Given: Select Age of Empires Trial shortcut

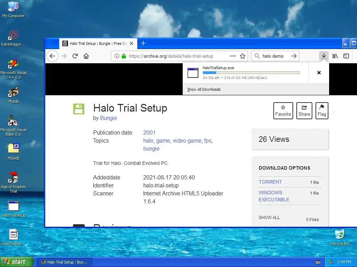Looking at the screenshot, I should tap(13, 183).
